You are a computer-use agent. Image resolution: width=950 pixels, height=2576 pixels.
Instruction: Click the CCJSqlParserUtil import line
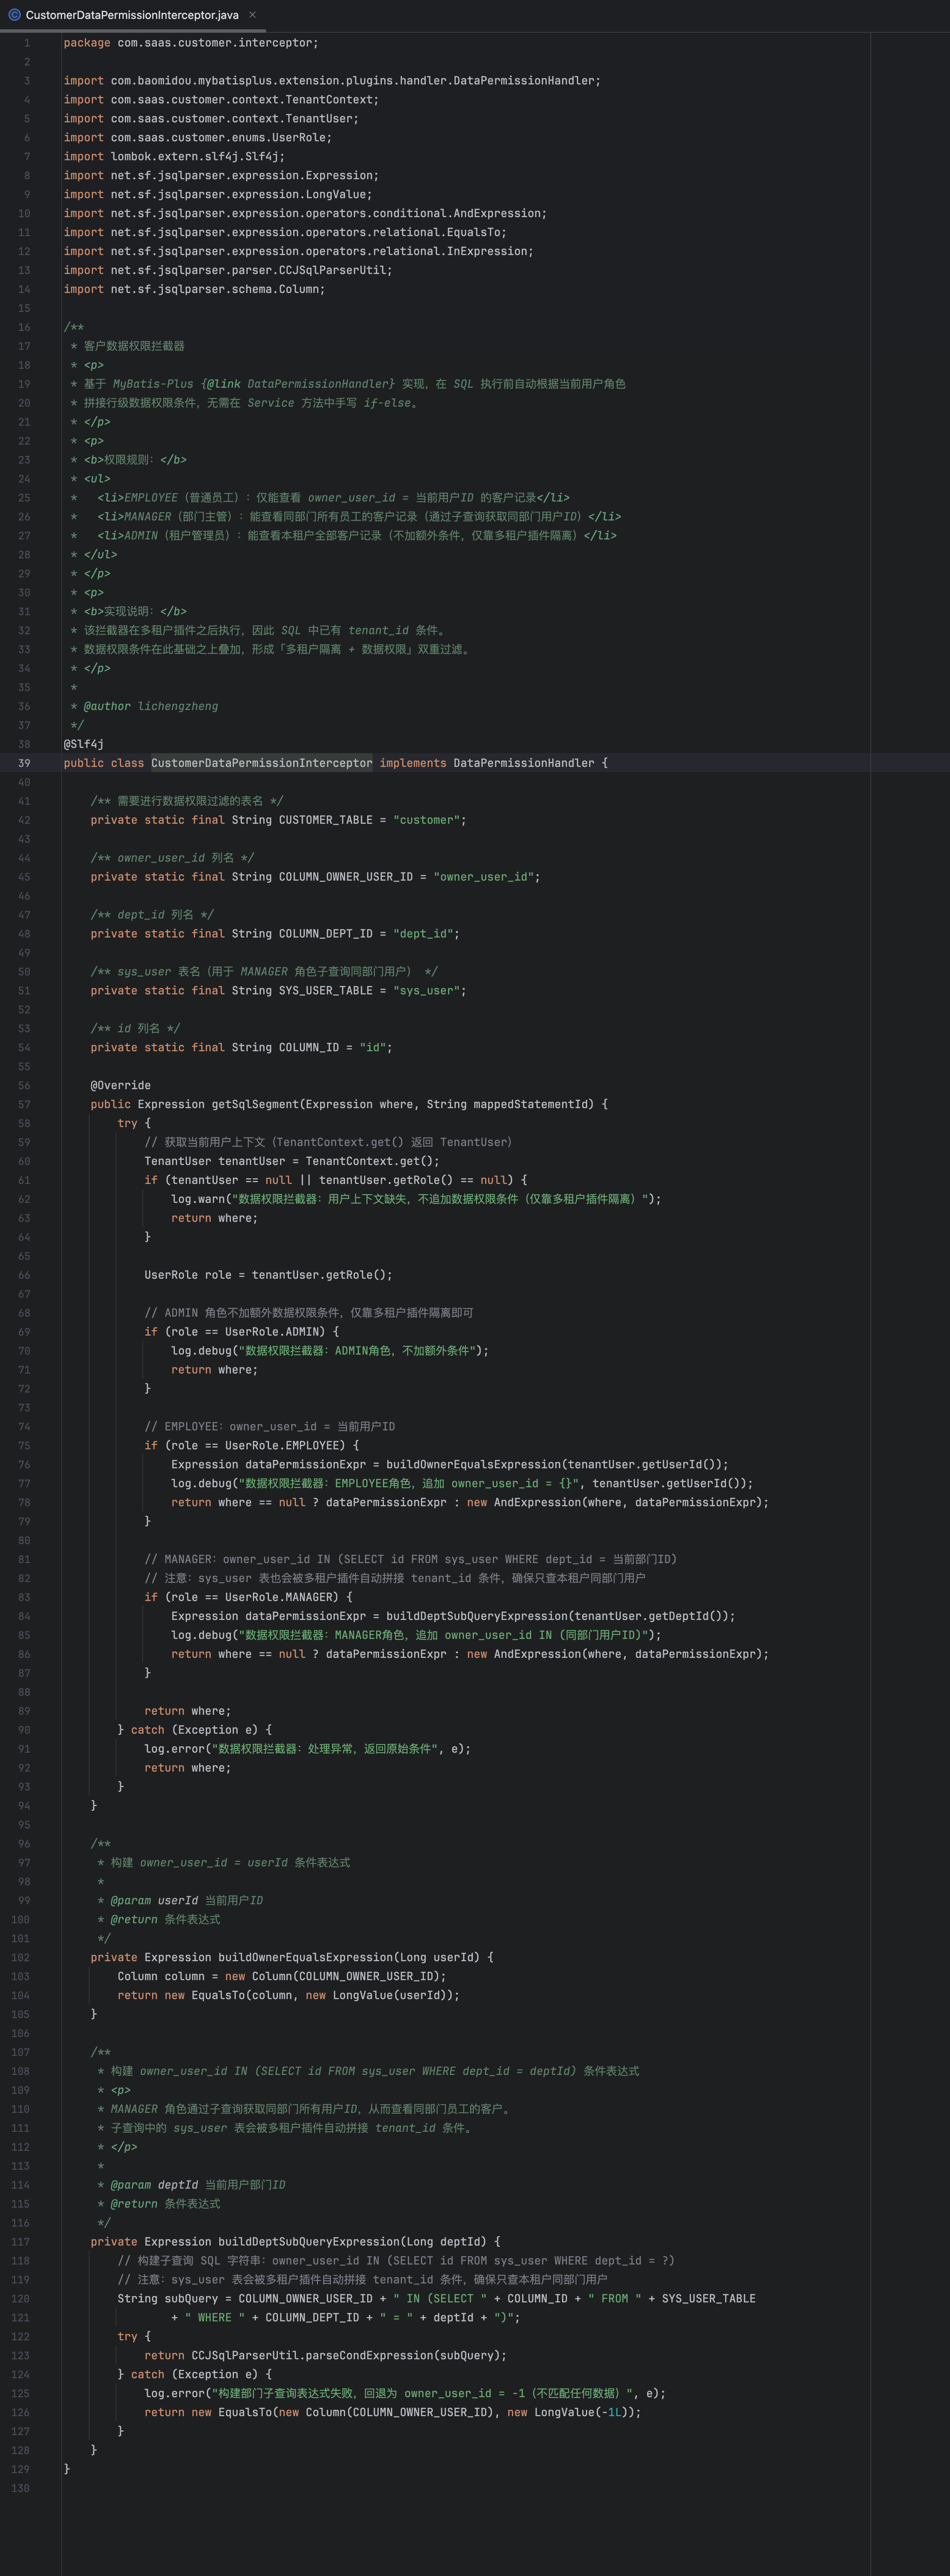(228, 271)
